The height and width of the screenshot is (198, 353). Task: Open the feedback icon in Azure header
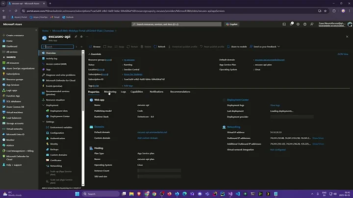pyautogui.click(x=312, y=24)
